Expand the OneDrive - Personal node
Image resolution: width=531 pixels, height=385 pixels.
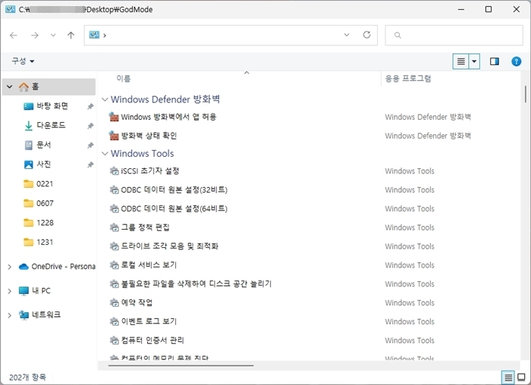pos(9,267)
